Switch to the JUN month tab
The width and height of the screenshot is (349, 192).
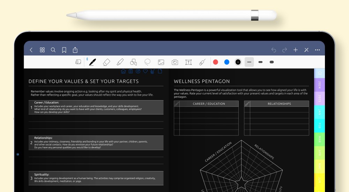(x=320, y=180)
